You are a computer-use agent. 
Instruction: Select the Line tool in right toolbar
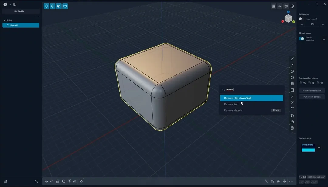tap(292, 59)
